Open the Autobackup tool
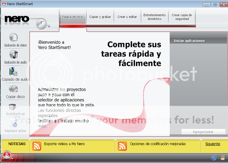 click(13, 107)
